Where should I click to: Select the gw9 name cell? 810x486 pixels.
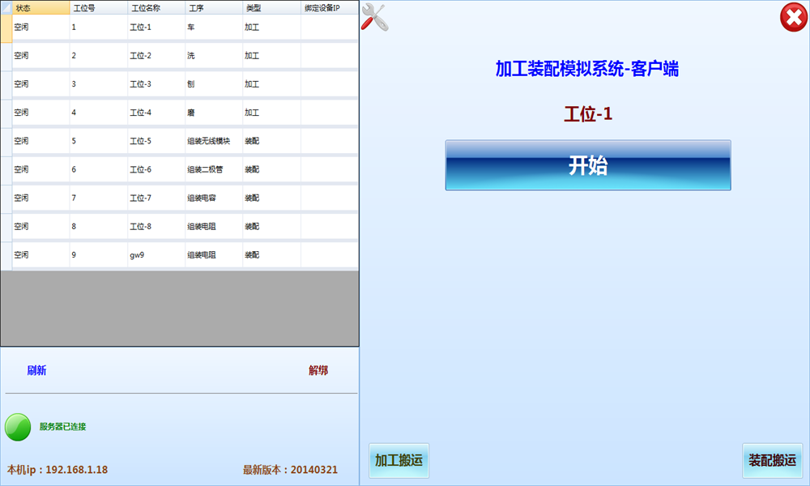156,254
